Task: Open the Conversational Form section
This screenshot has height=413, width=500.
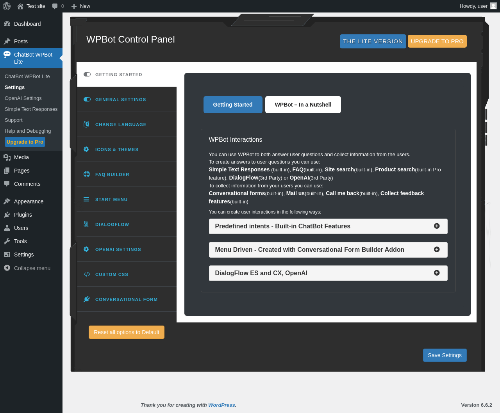Action: (127, 299)
